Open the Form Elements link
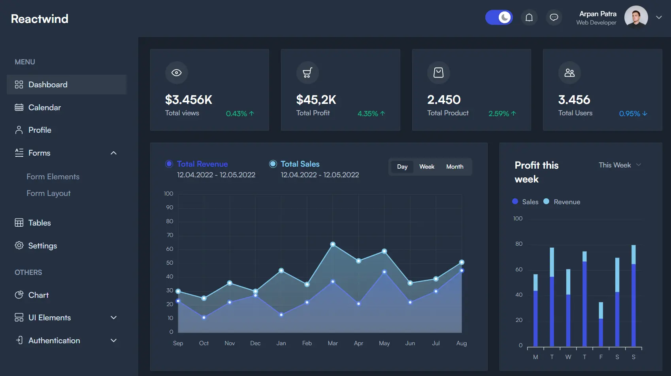Viewport: 671px width, 376px height. click(x=53, y=177)
